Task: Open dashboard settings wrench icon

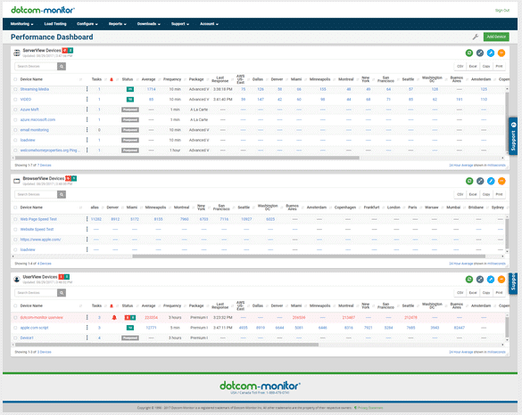Action: pos(476,37)
